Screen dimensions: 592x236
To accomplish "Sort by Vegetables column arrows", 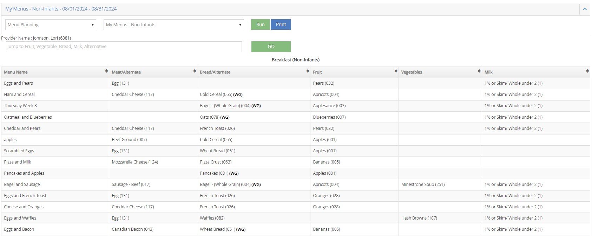I will 479,71.
